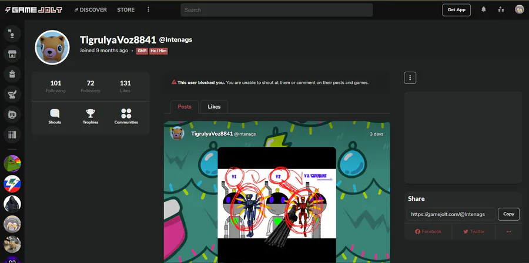This screenshot has height=263, width=529.
Task: Open the backpack sidebar icon
Action: [x=12, y=74]
